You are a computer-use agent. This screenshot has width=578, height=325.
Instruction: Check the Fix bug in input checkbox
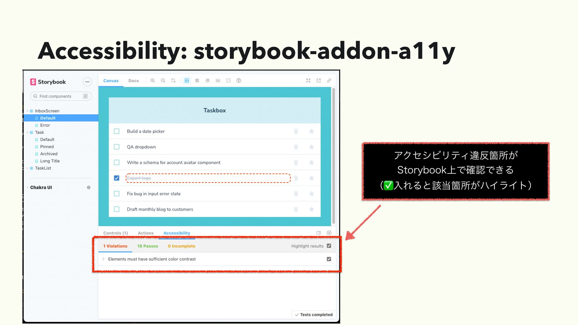(x=117, y=193)
